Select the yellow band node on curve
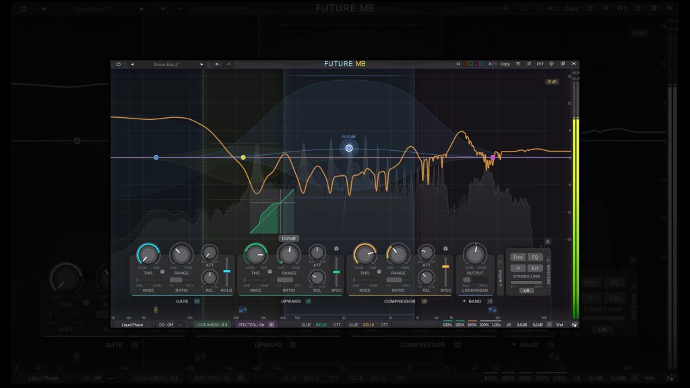The width and height of the screenshot is (690, 388). click(243, 158)
